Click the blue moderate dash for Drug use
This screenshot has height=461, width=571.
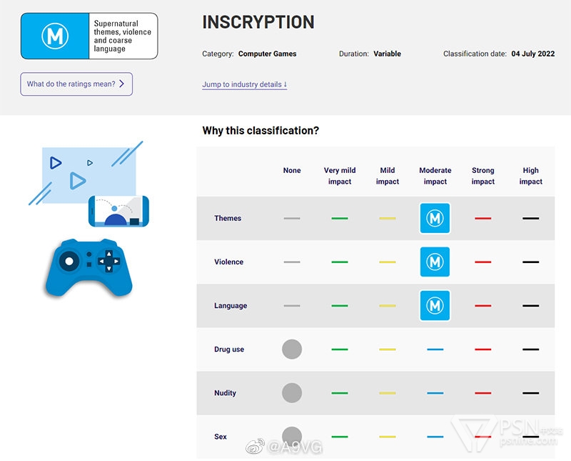[435, 350]
